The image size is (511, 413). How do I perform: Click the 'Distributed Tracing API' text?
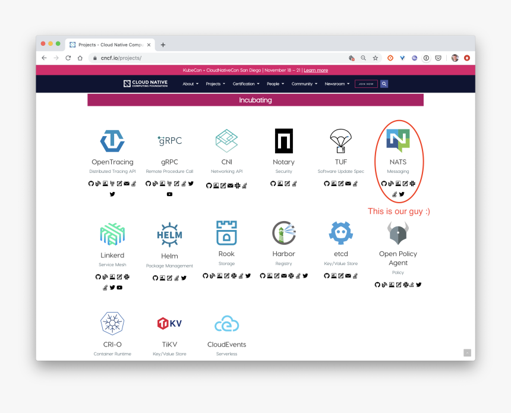(112, 171)
